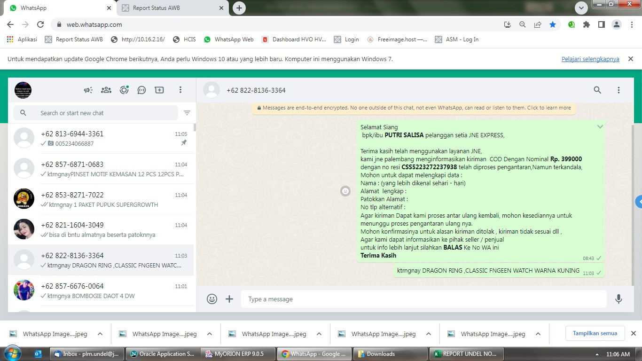The image size is (642, 361).
Task: Open Aplikasi bookmarks shortcut
Action: click(22, 39)
